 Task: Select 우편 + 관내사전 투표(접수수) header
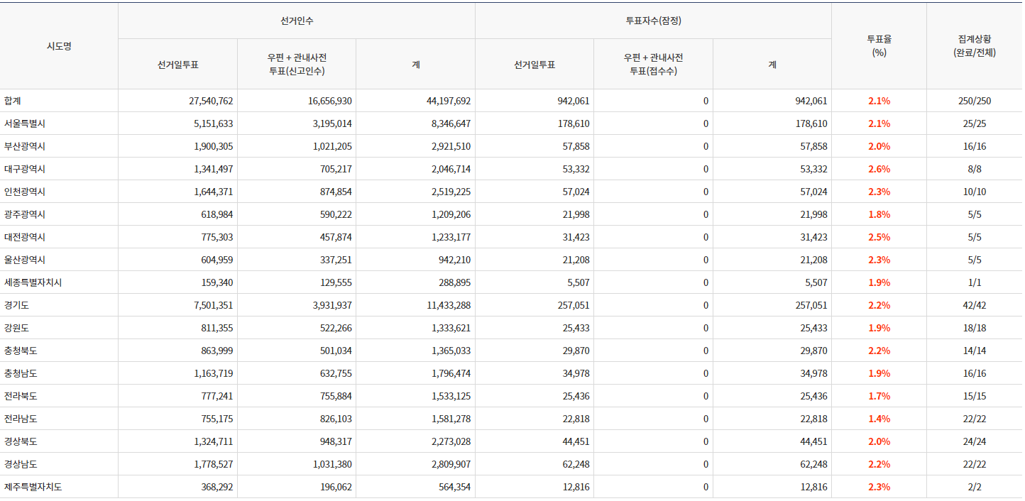point(653,65)
